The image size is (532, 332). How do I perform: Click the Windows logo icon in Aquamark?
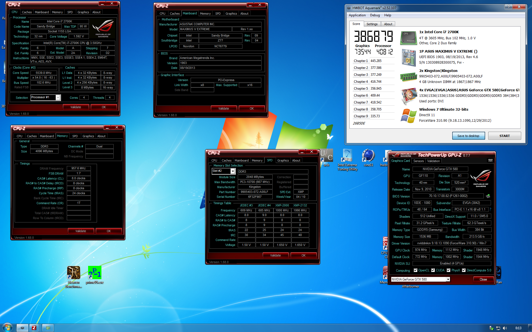(x=408, y=116)
